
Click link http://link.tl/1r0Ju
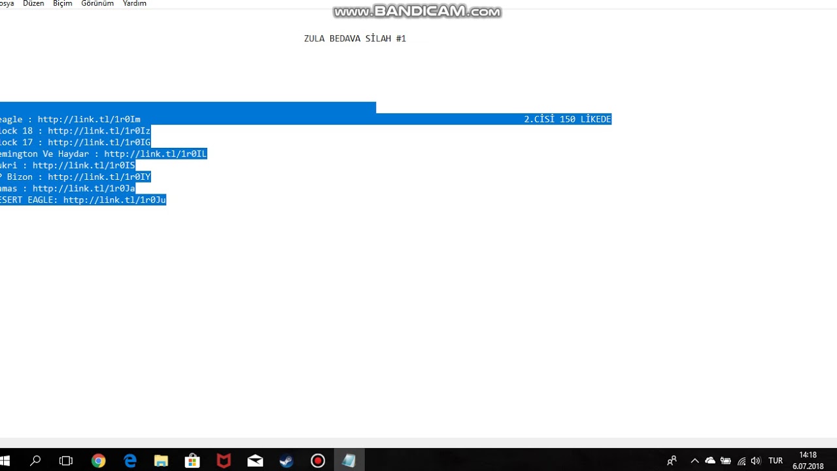pyautogui.click(x=114, y=200)
